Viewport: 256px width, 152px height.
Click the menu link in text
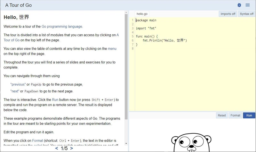[112, 49]
